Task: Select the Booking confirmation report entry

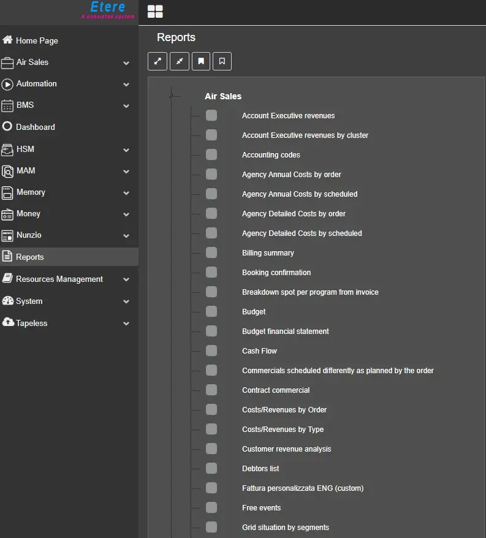Action: point(276,273)
